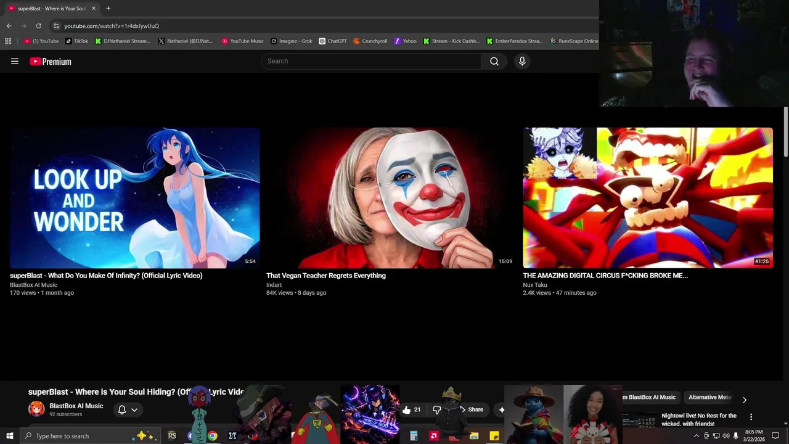Open Indart channel link

tap(274, 285)
